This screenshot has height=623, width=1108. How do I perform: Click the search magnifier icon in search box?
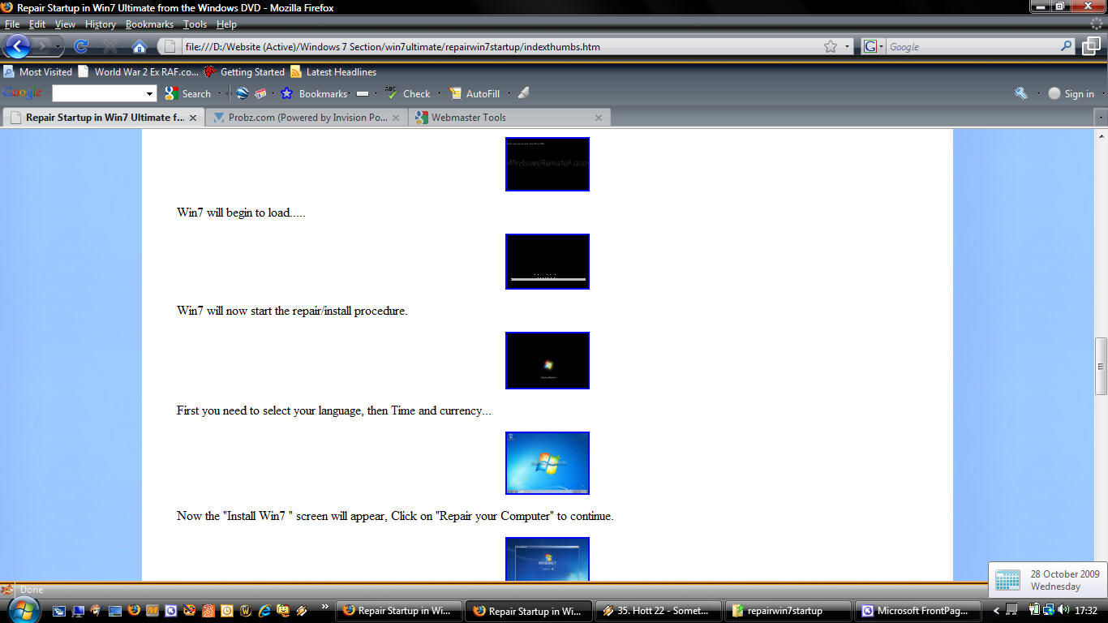tap(1067, 46)
